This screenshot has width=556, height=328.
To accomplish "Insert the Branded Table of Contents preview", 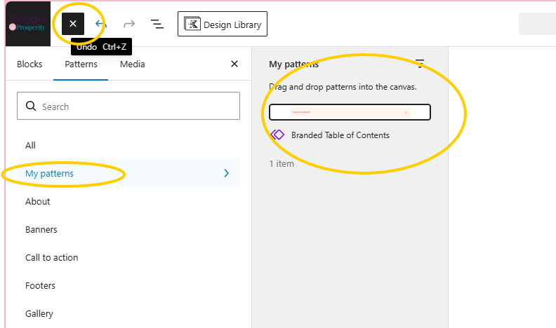I will tap(350, 112).
